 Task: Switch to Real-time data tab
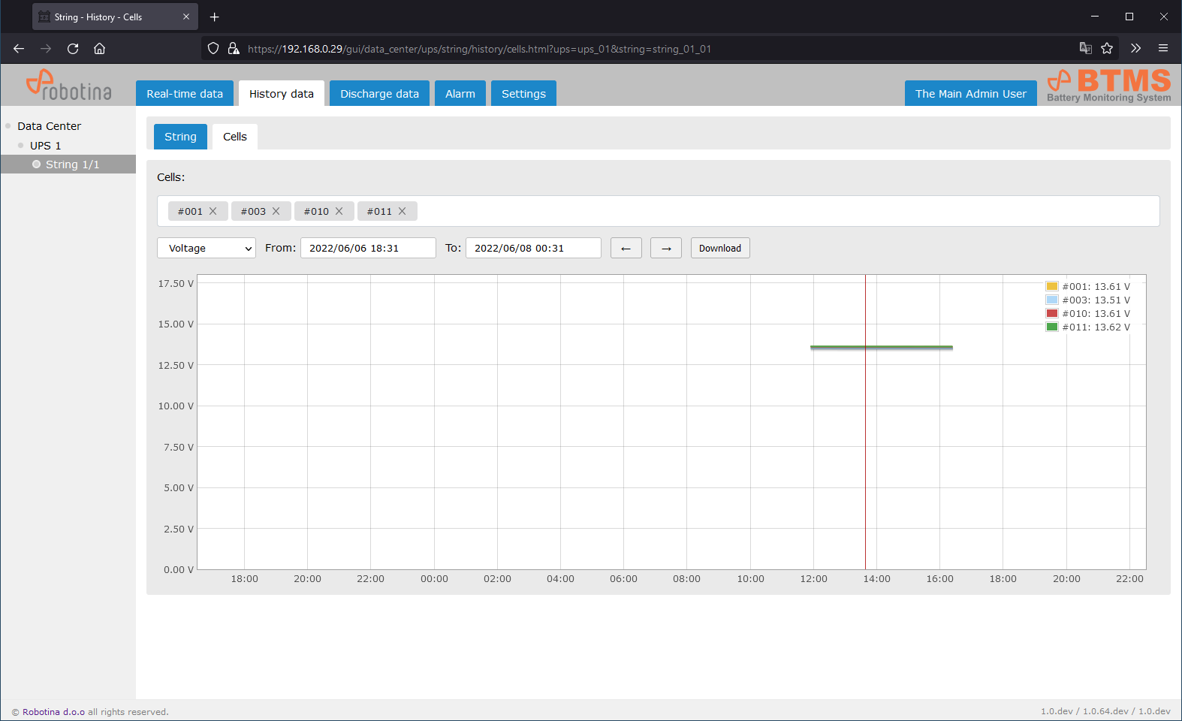(x=185, y=94)
